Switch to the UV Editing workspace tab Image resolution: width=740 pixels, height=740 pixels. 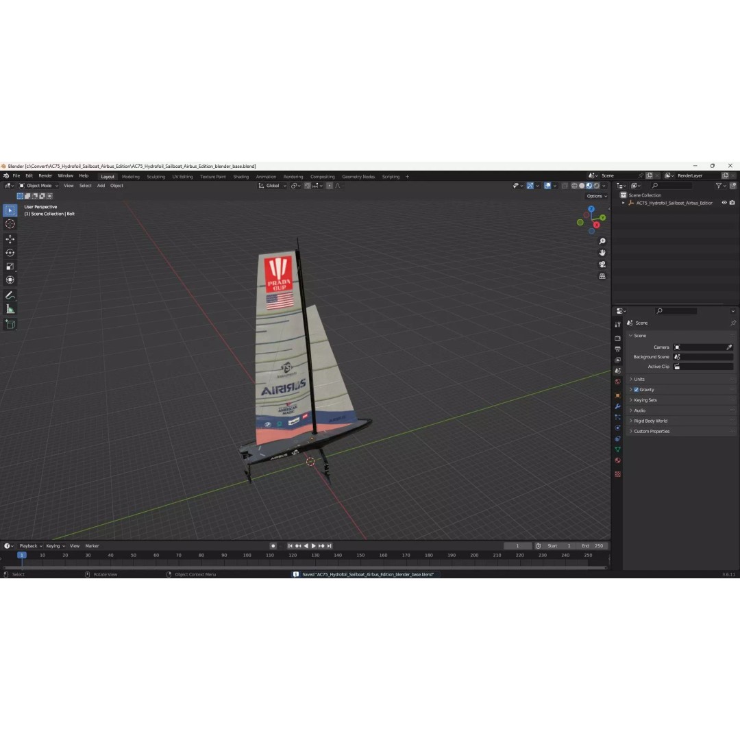click(182, 177)
